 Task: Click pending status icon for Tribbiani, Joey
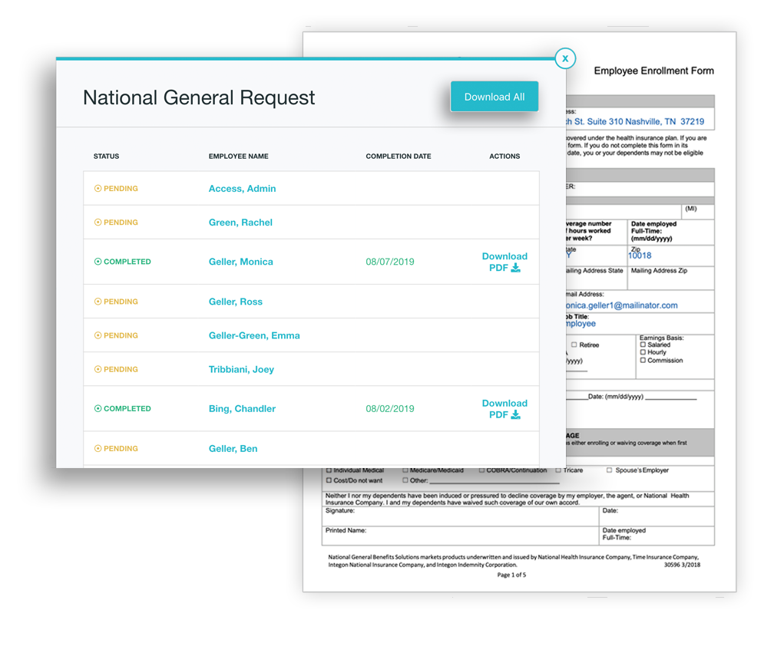[x=98, y=370]
